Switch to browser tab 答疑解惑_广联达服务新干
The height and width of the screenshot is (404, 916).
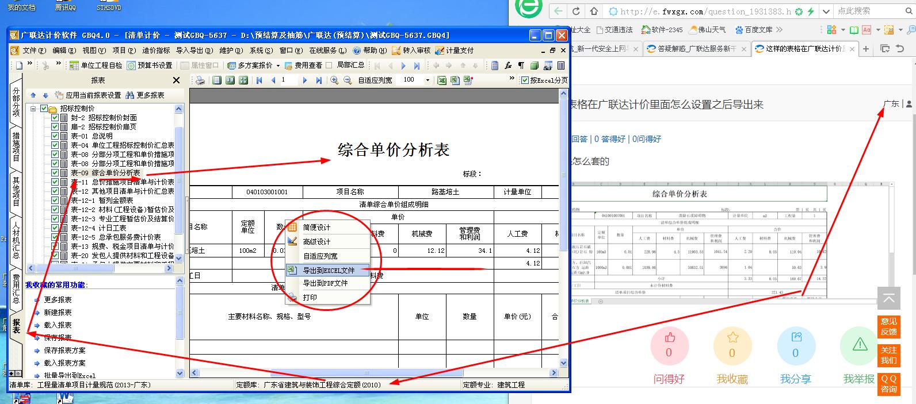(698, 49)
